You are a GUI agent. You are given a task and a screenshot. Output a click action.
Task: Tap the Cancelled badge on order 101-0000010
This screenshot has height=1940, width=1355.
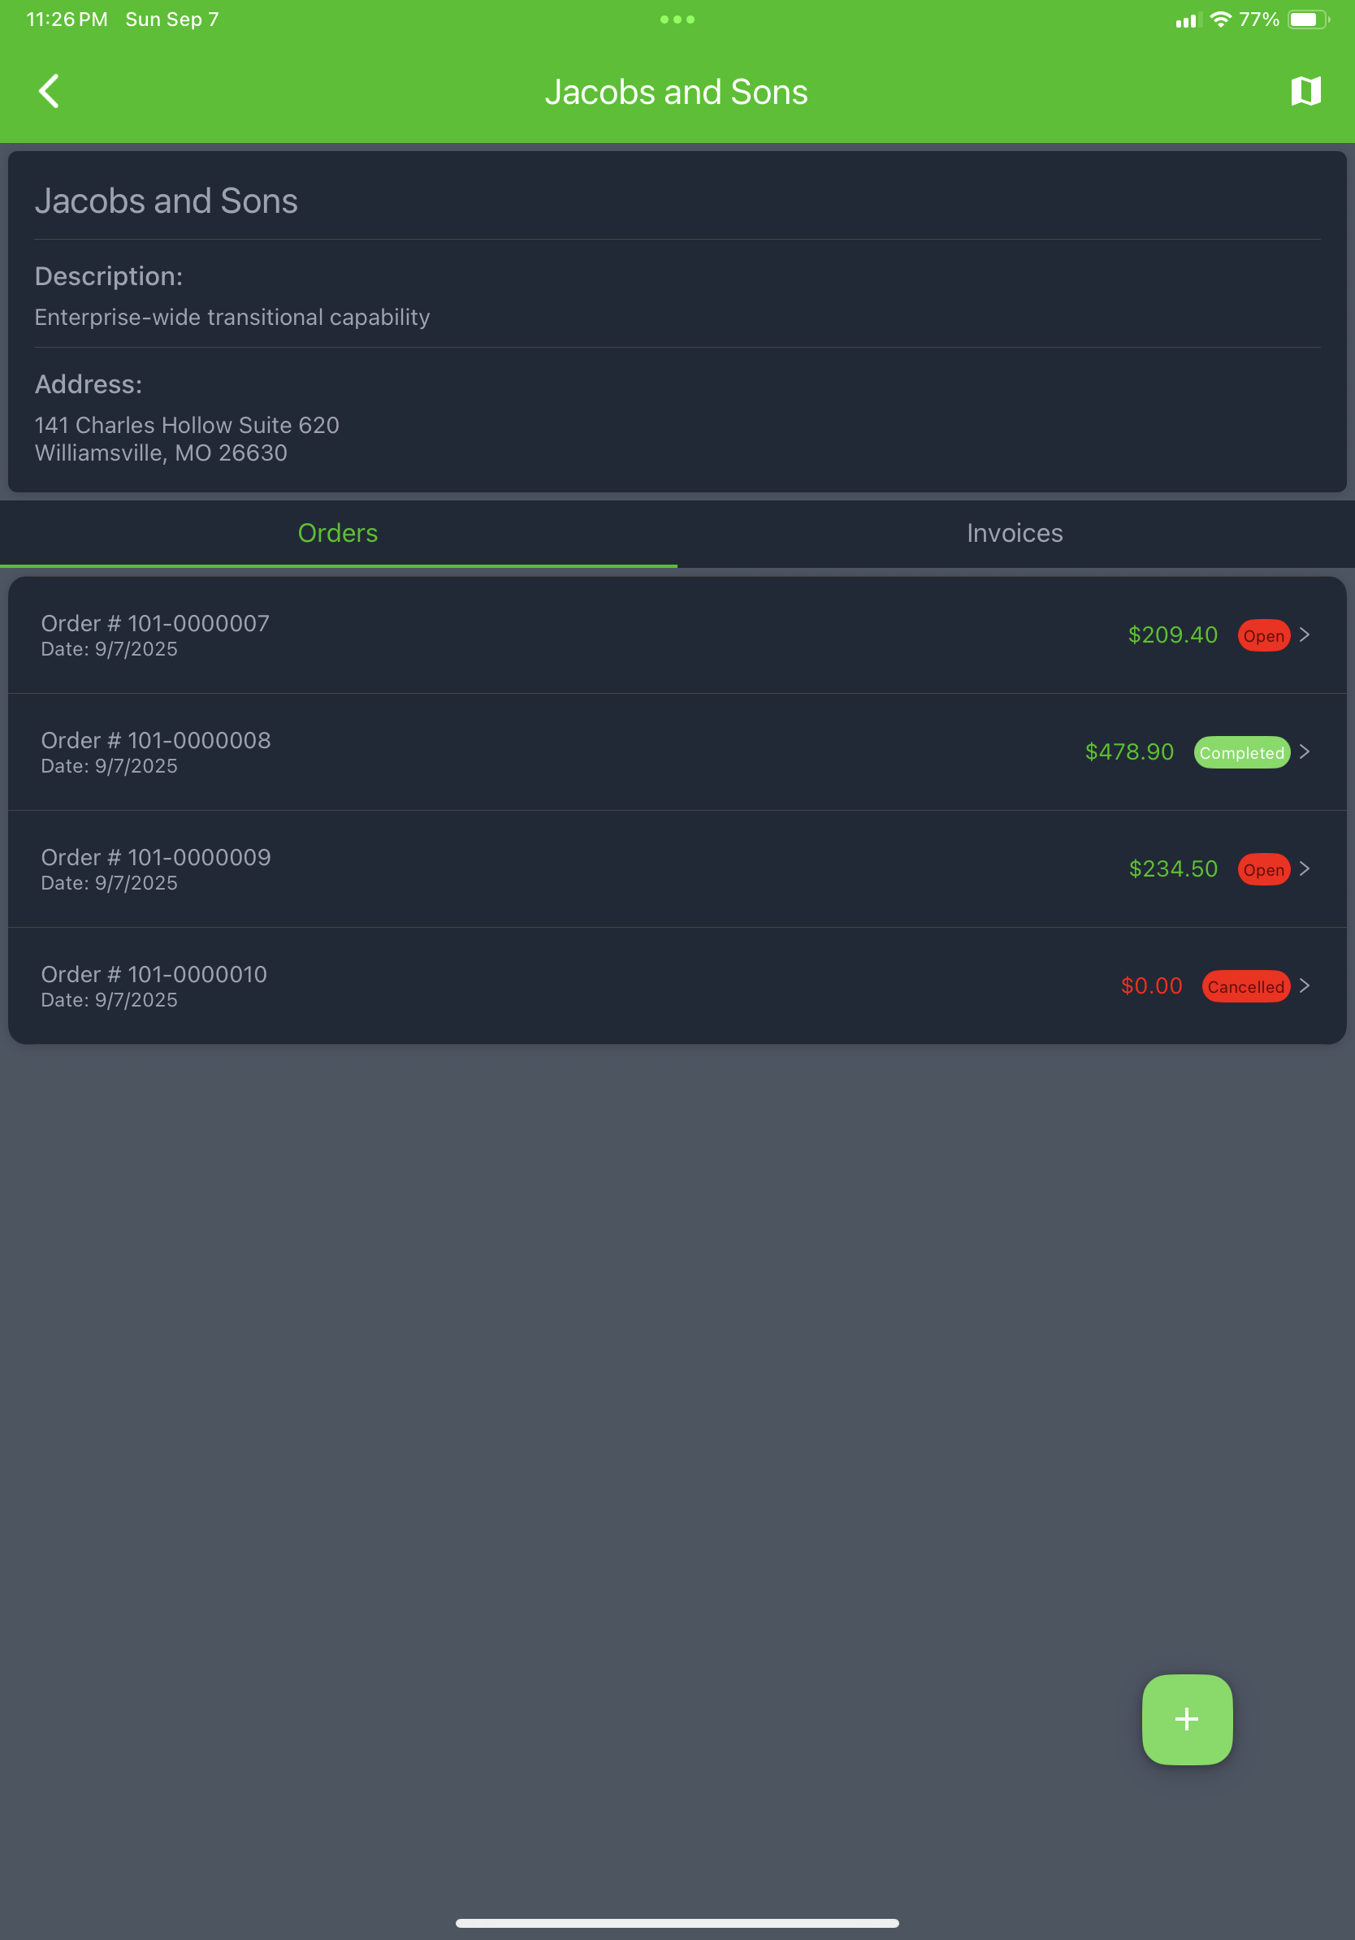coord(1245,985)
